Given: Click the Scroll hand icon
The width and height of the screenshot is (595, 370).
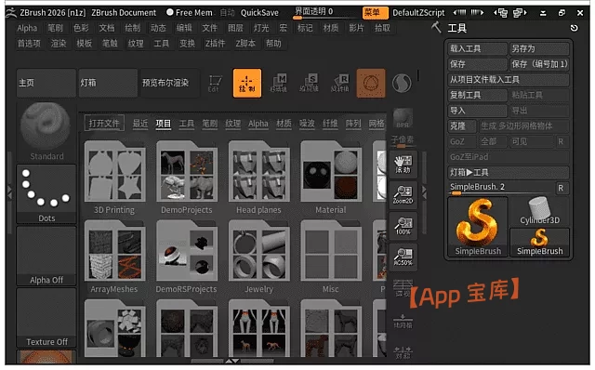Looking at the screenshot, I should pos(403,165).
